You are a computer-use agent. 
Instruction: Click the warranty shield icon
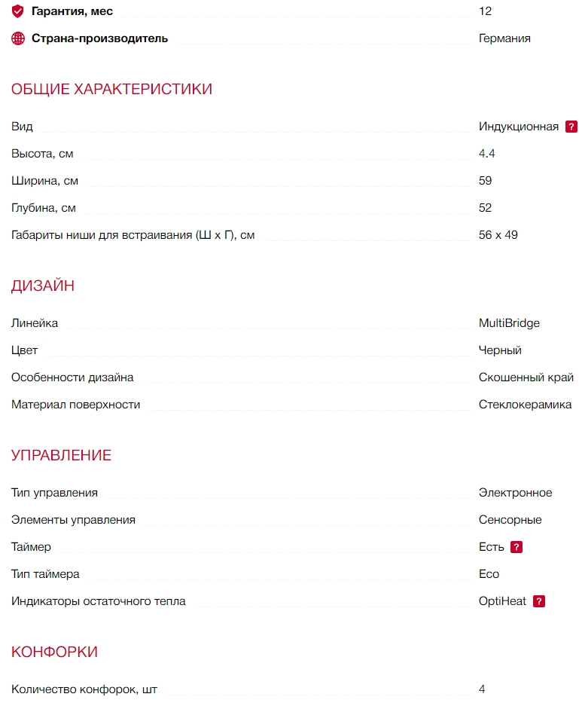18,11
